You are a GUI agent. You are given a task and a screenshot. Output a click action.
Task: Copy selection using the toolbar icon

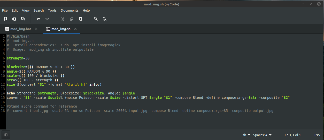(x=72, y=19)
